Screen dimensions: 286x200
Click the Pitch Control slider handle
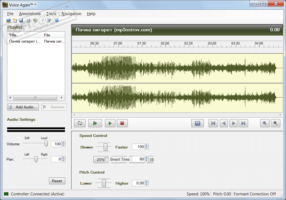104,183
